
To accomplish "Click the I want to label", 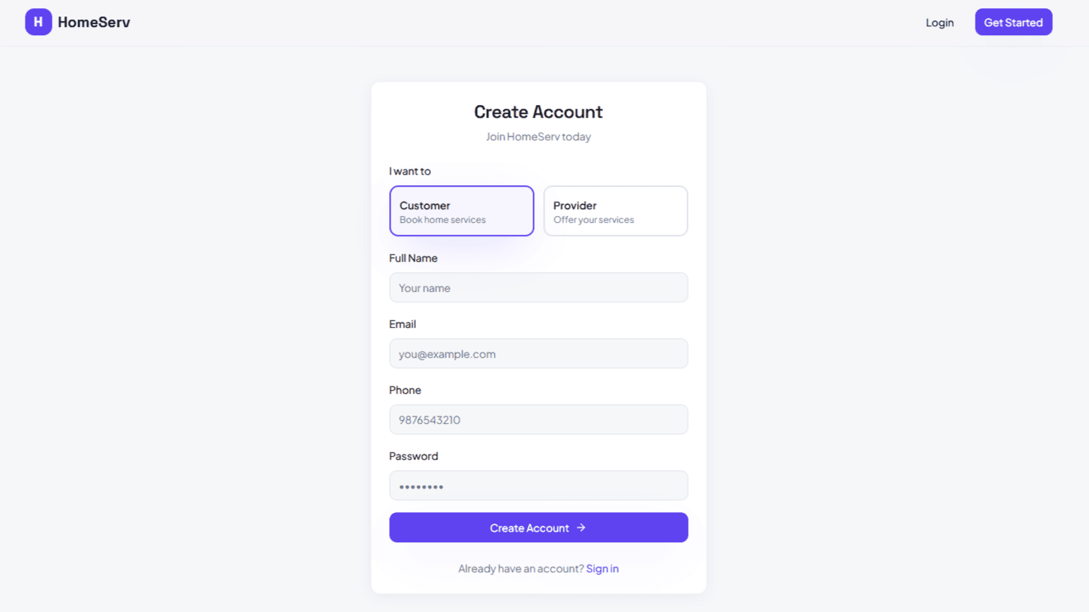I will (409, 171).
